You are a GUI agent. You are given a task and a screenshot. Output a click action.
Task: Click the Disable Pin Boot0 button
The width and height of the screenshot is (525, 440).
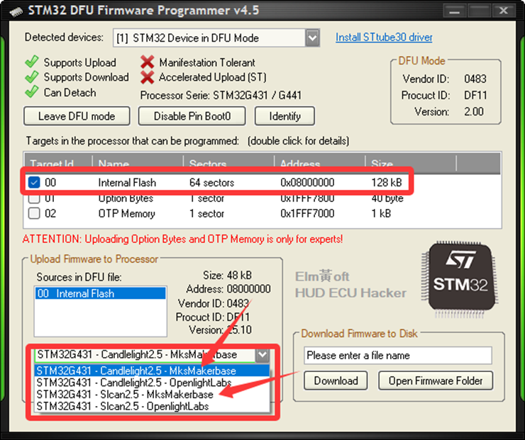tap(192, 116)
